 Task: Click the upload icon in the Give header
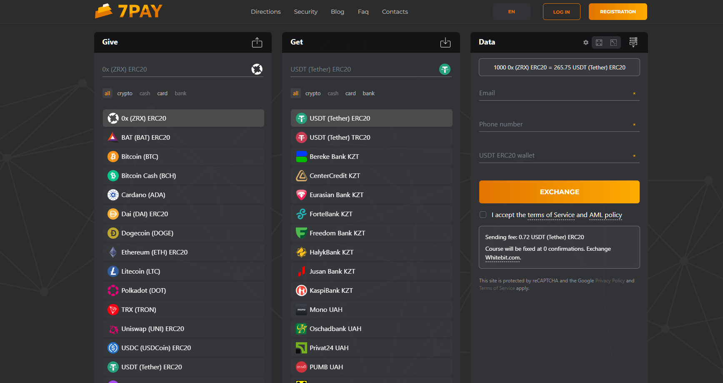click(x=257, y=42)
